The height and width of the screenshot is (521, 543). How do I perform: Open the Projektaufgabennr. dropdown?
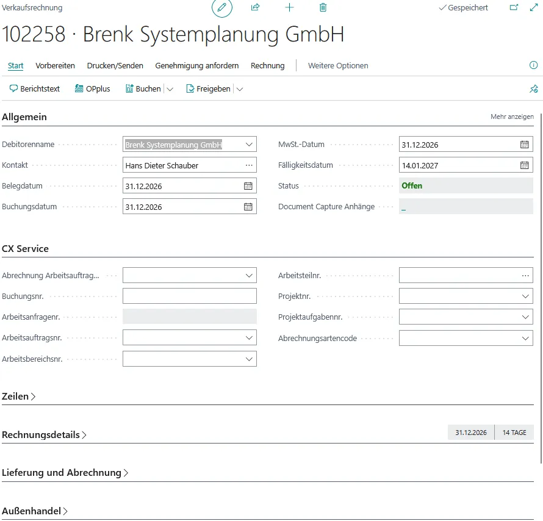tap(525, 317)
